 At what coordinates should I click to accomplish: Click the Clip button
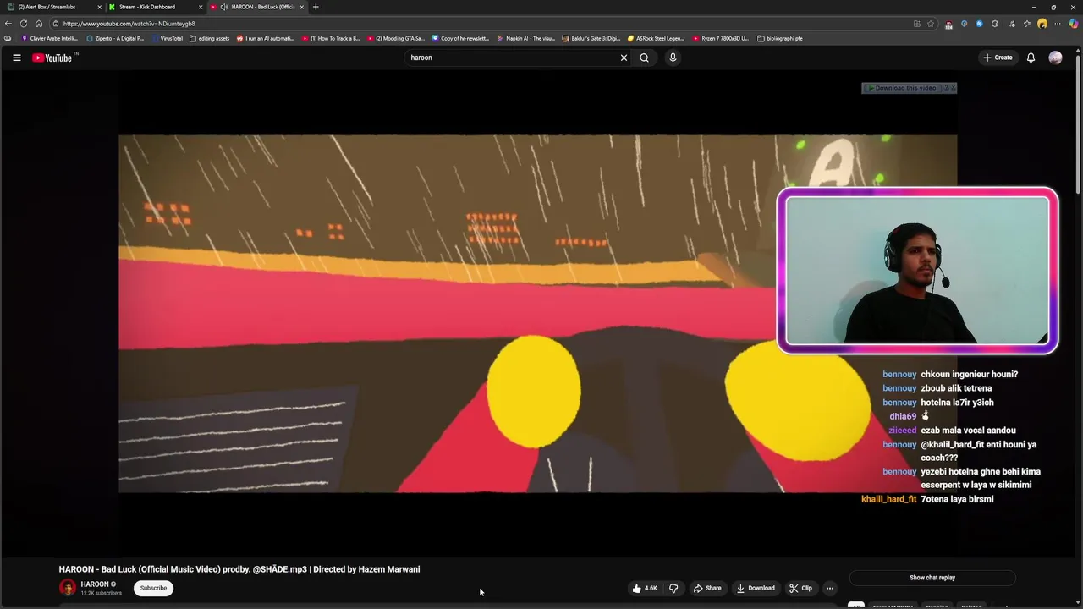[800, 588]
